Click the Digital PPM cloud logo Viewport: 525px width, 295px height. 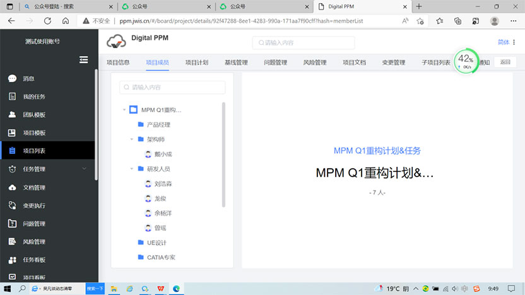click(116, 42)
